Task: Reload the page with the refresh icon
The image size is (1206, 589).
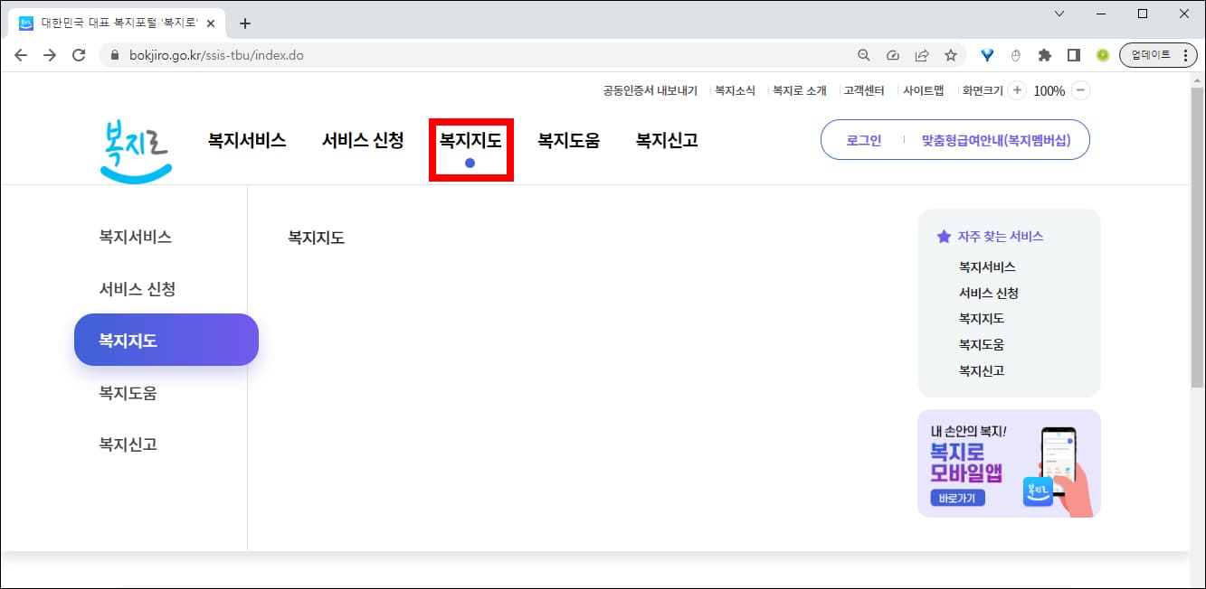Action: (79, 54)
